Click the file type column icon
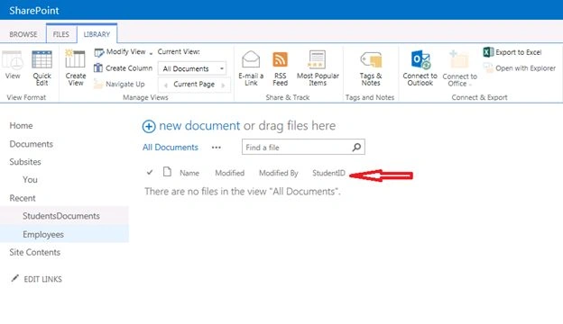This screenshot has width=563, height=324. pos(167,172)
